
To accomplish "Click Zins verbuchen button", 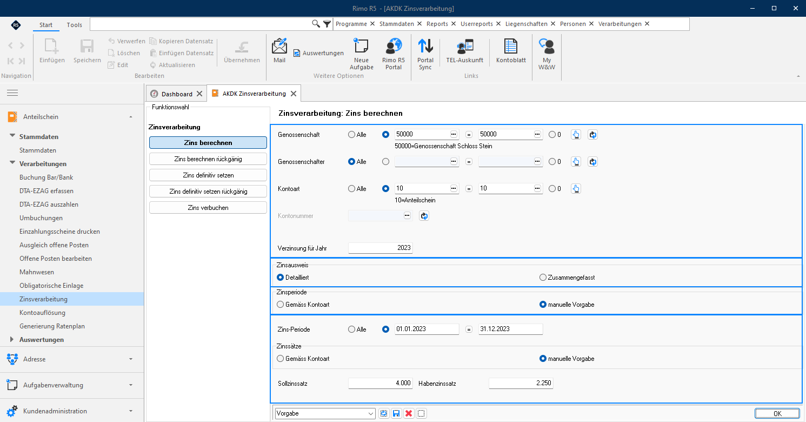I will [x=208, y=208].
